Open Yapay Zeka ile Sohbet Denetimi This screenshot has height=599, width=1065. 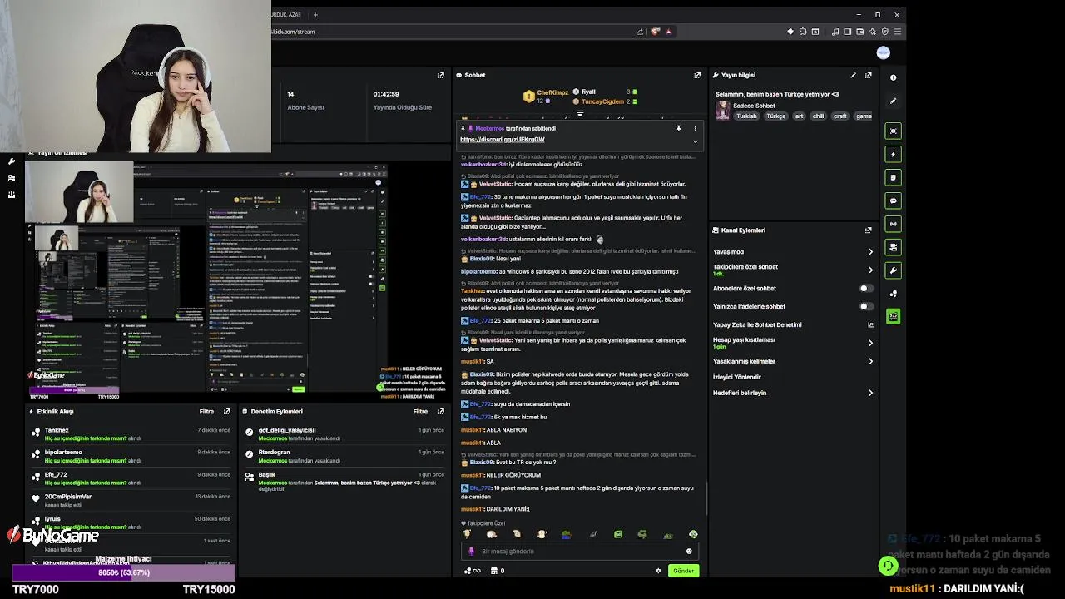[x=793, y=324]
